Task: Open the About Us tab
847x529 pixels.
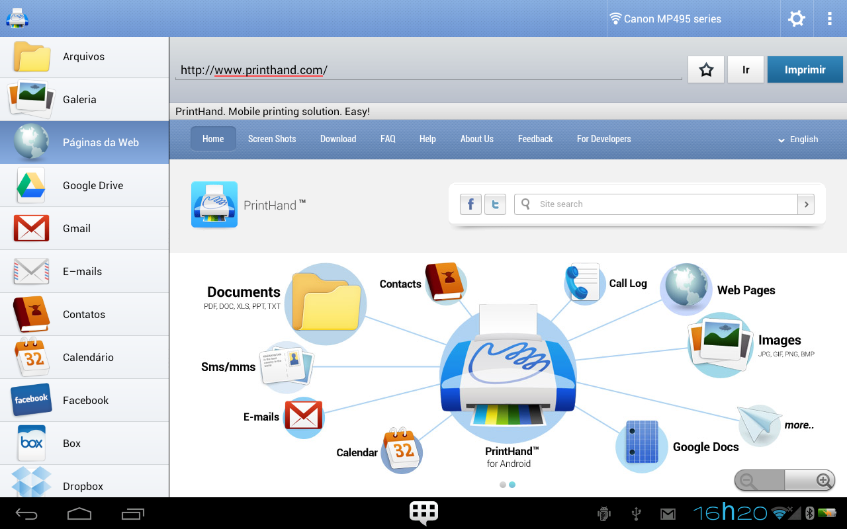Action: 477,139
